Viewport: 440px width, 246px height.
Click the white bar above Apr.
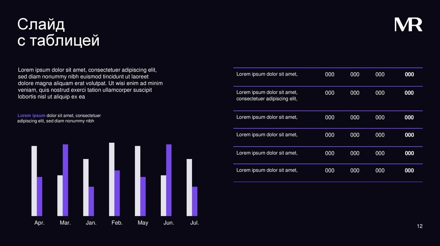(34, 180)
